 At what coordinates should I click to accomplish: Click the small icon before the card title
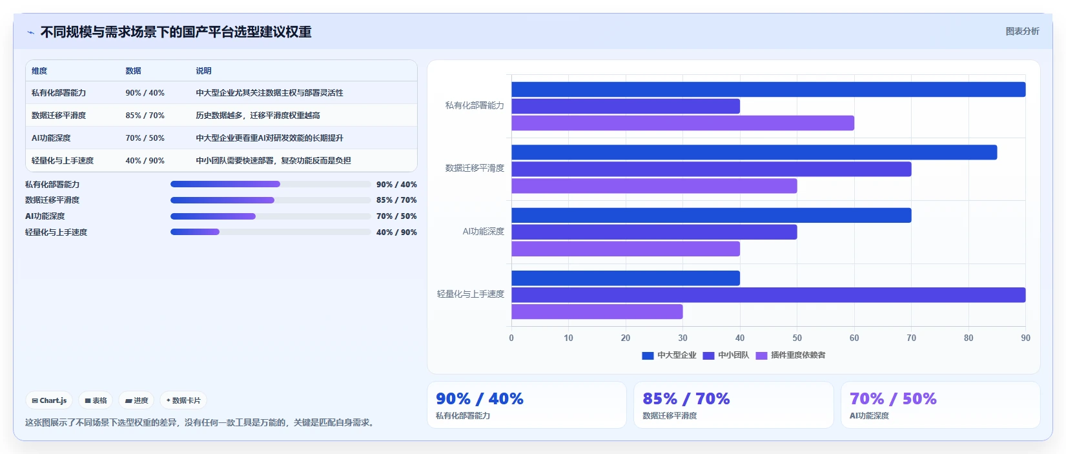click(x=30, y=32)
